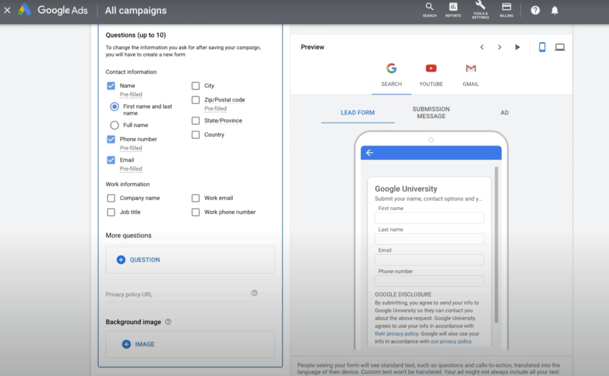The height and width of the screenshot is (376, 609).
Task: Click the back arrow in phone preview
Action: coord(370,153)
